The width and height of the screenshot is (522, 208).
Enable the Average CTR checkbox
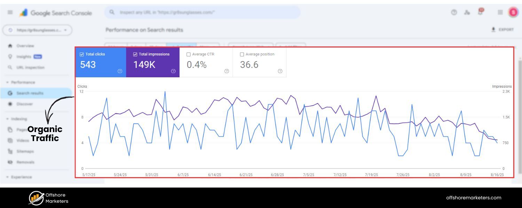189,54
